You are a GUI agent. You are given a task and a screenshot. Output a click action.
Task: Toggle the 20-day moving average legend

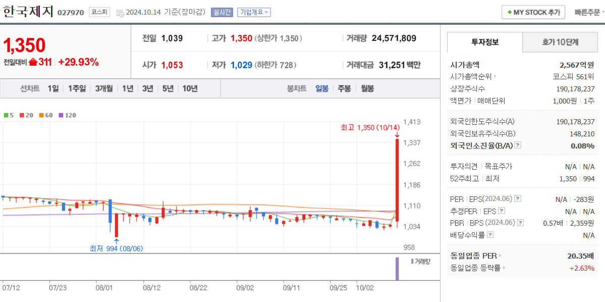tap(23, 115)
